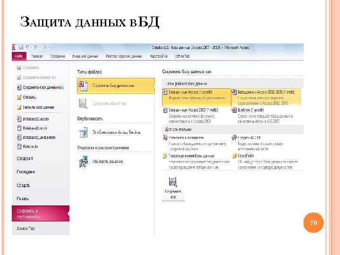Click the Database10.accdb file icon
The image size is (340, 255).
tap(19, 119)
